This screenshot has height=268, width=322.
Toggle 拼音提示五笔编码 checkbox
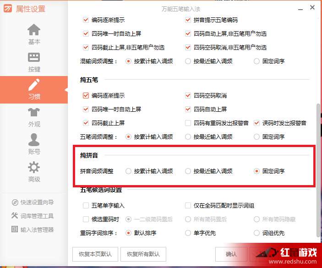188,20
